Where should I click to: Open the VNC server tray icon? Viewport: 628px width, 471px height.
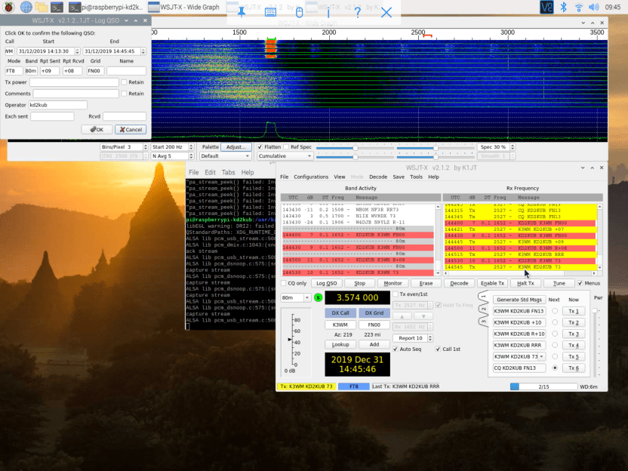coord(546,8)
